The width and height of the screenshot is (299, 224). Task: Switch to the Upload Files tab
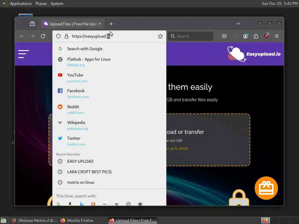tap(72, 24)
